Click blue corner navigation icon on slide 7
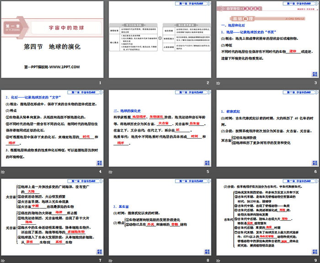 pyautogui.click(x=98, y=251)
